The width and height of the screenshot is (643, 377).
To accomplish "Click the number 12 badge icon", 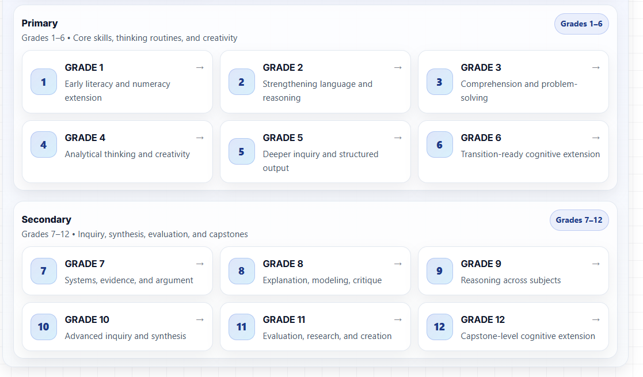I will tap(440, 327).
